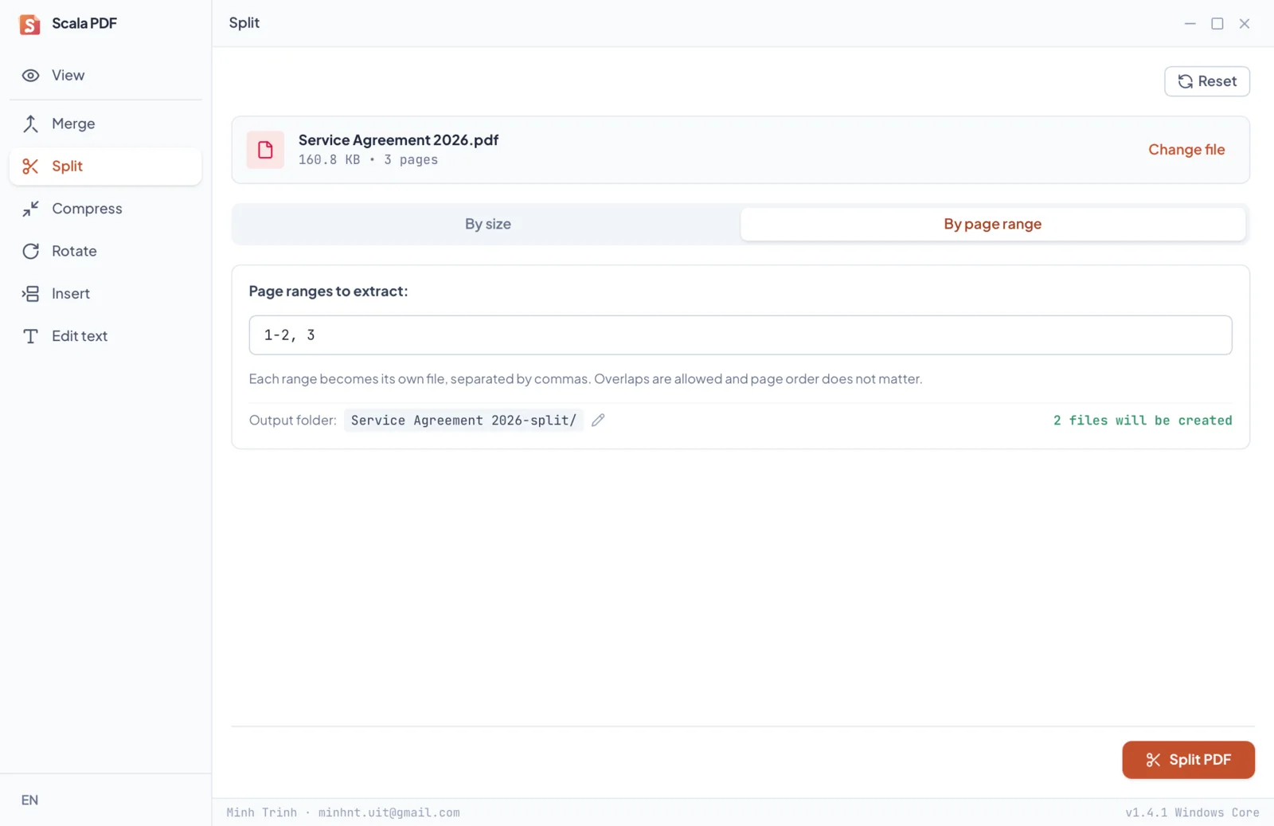The image size is (1274, 826).
Task: Select the By page range tab
Action: pos(993,224)
